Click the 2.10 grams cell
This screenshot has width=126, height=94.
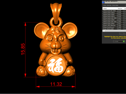[x=120, y=29]
